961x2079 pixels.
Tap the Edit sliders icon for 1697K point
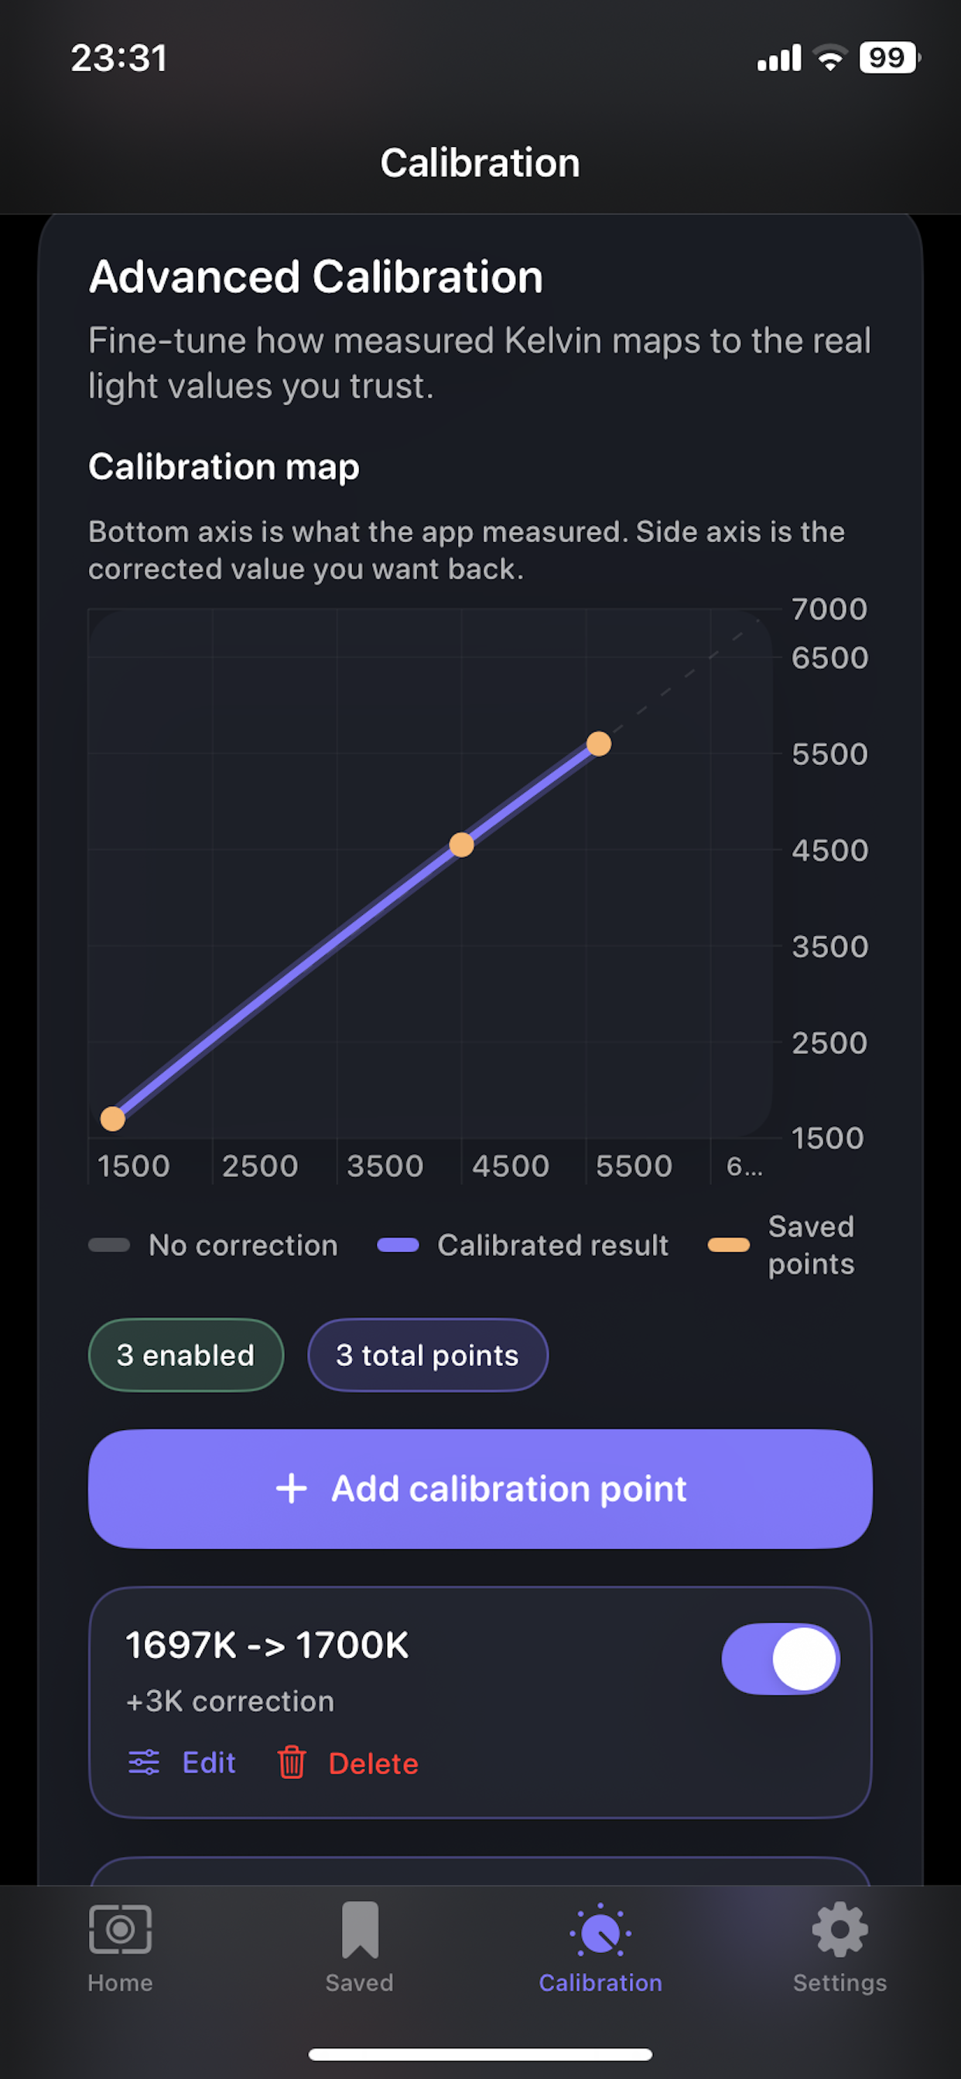[x=144, y=1763]
